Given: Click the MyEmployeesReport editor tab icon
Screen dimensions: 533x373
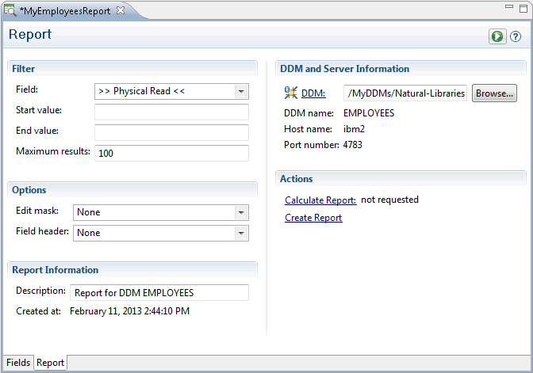Looking at the screenshot, I should tap(10, 10).
